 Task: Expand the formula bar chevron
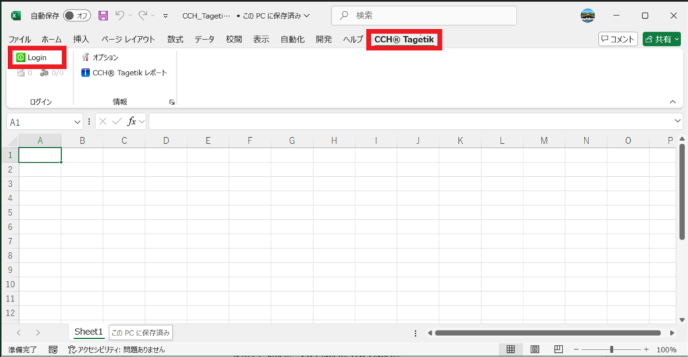(x=677, y=121)
